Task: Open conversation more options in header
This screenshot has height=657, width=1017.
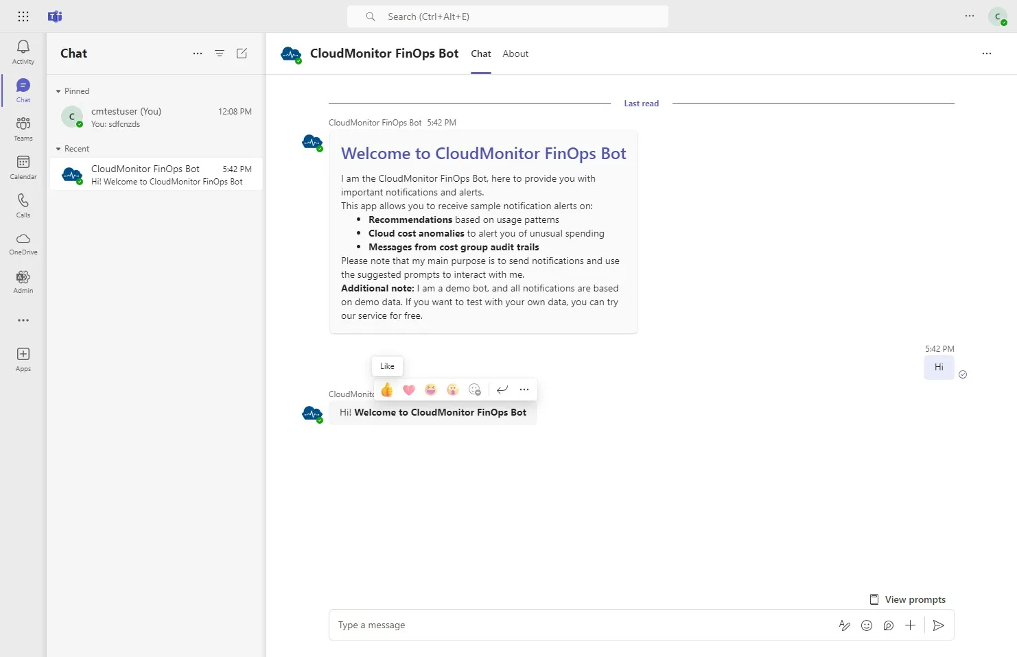Action: point(987,53)
